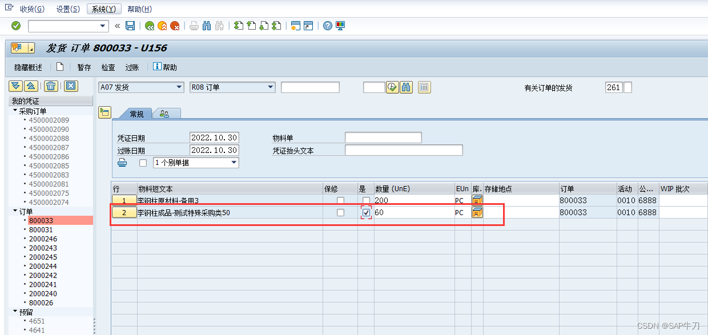Viewport: 708px width, 335px height.
Task: Click the blank document icon beside 隐藏概述
Action: [60, 67]
